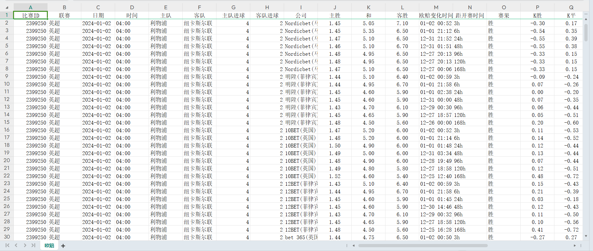Click 1.52 主胜 value in row 22

pyautogui.click(x=335, y=176)
